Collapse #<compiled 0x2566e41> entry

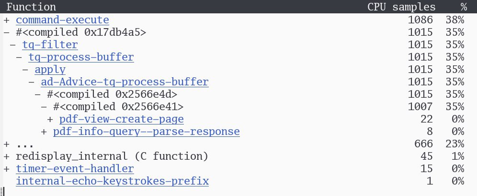(x=44, y=107)
